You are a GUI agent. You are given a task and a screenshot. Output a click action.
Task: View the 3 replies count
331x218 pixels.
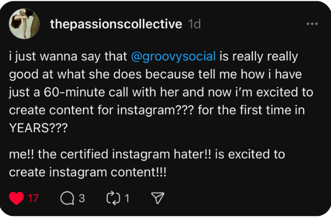click(81, 198)
